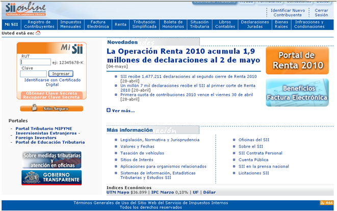The height and width of the screenshot is (211, 337).
Task: Focus the Clave password field
Action: (33, 74)
